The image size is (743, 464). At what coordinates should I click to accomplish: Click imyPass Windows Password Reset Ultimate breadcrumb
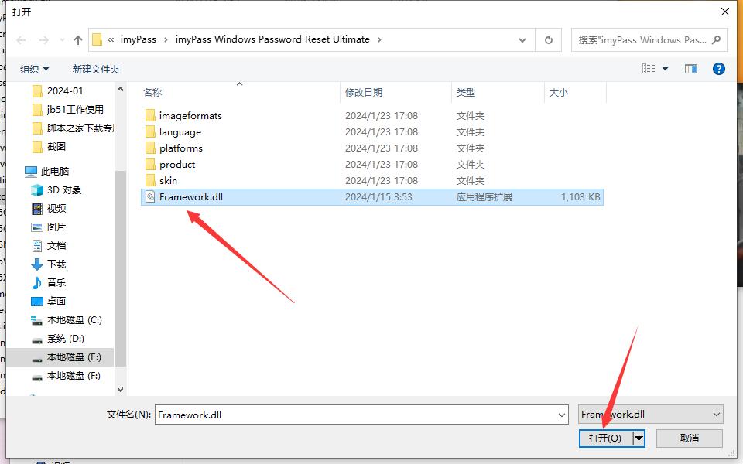[272, 39]
